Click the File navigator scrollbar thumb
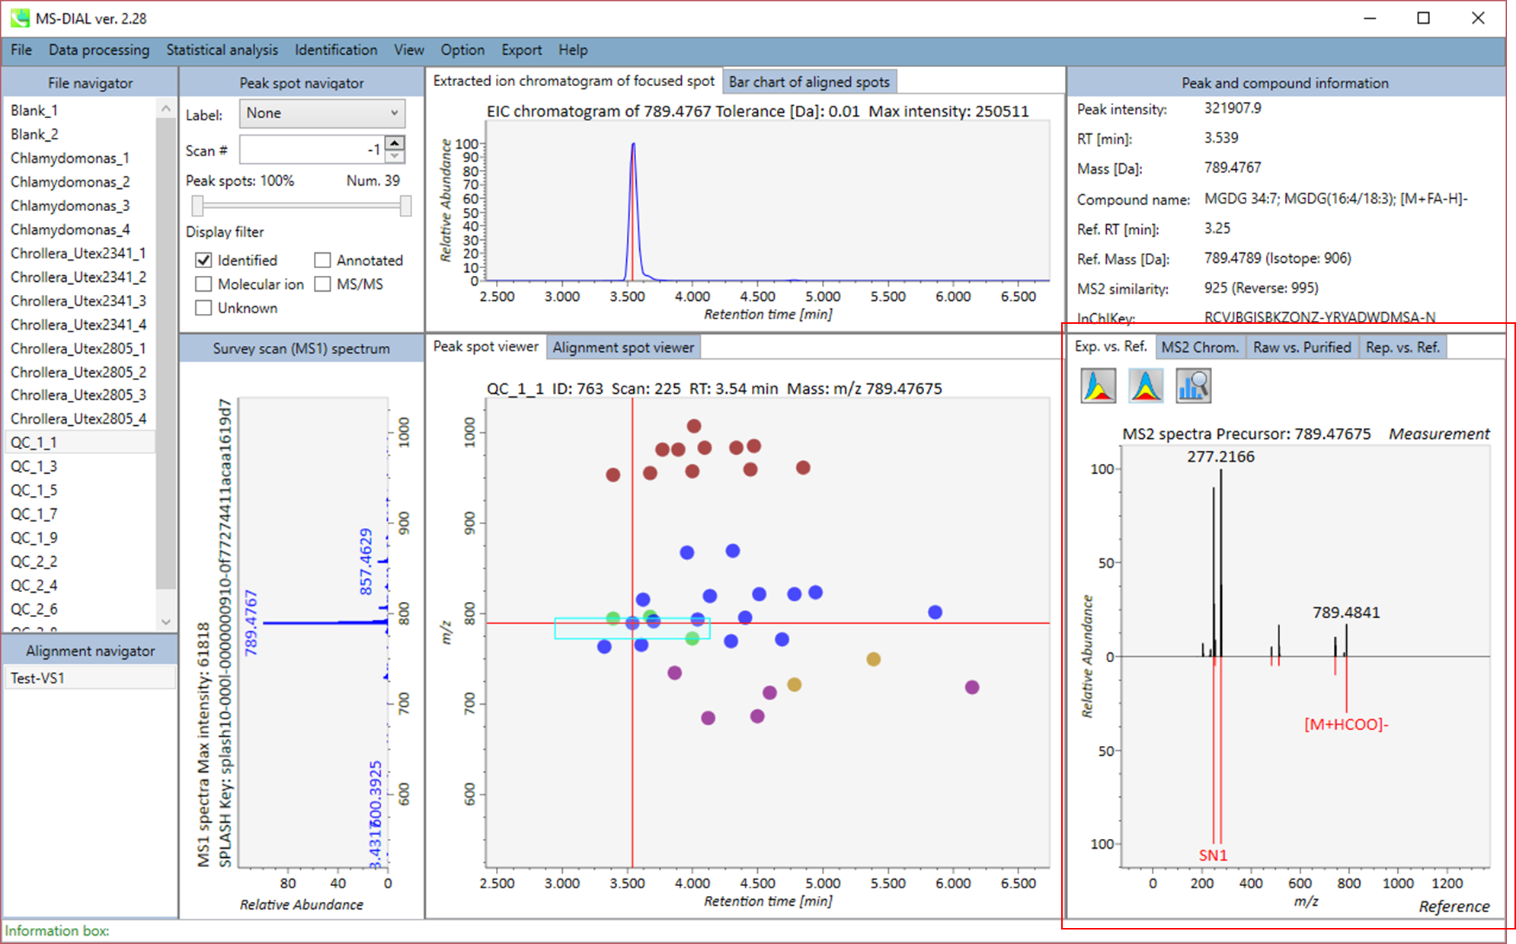 [165, 354]
